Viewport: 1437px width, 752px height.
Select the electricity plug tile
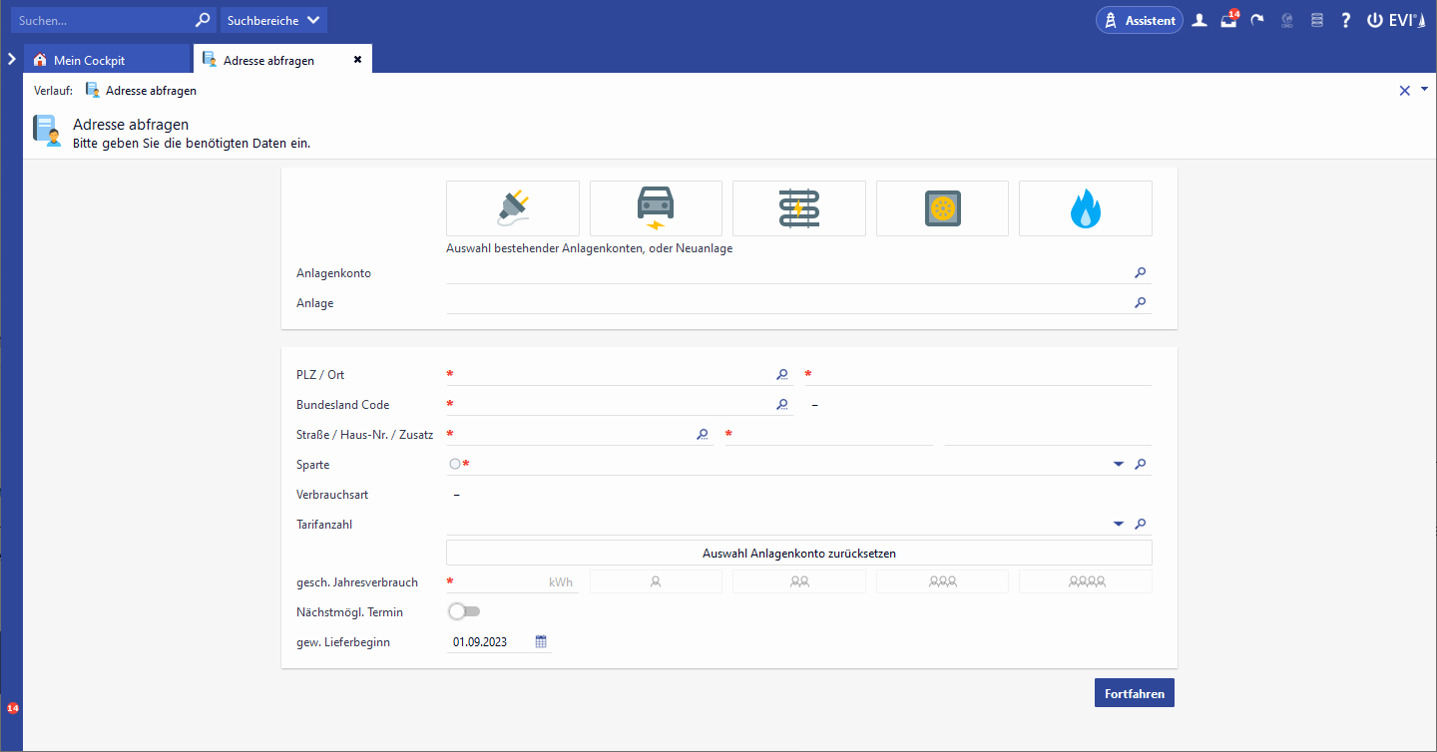click(512, 208)
